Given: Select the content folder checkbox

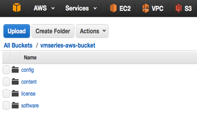Looking at the screenshot, I should [x=6, y=82].
